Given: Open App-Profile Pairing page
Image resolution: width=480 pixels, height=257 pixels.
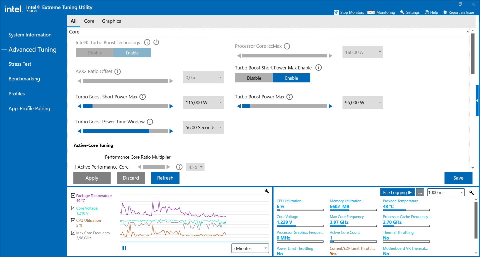Looking at the screenshot, I should (x=29, y=108).
